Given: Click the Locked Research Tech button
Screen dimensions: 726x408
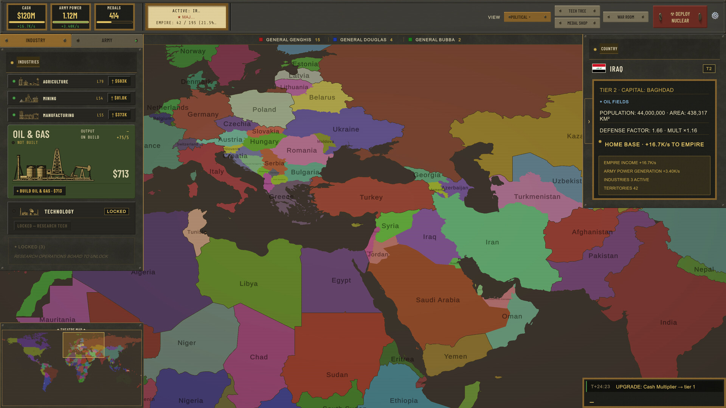Looking at the screenshot, I should [42, 226].
